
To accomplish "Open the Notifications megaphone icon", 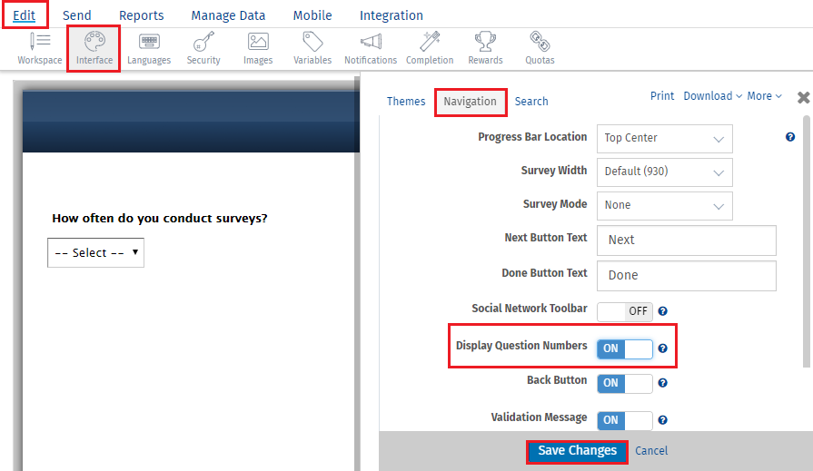I will pos(371,49).
